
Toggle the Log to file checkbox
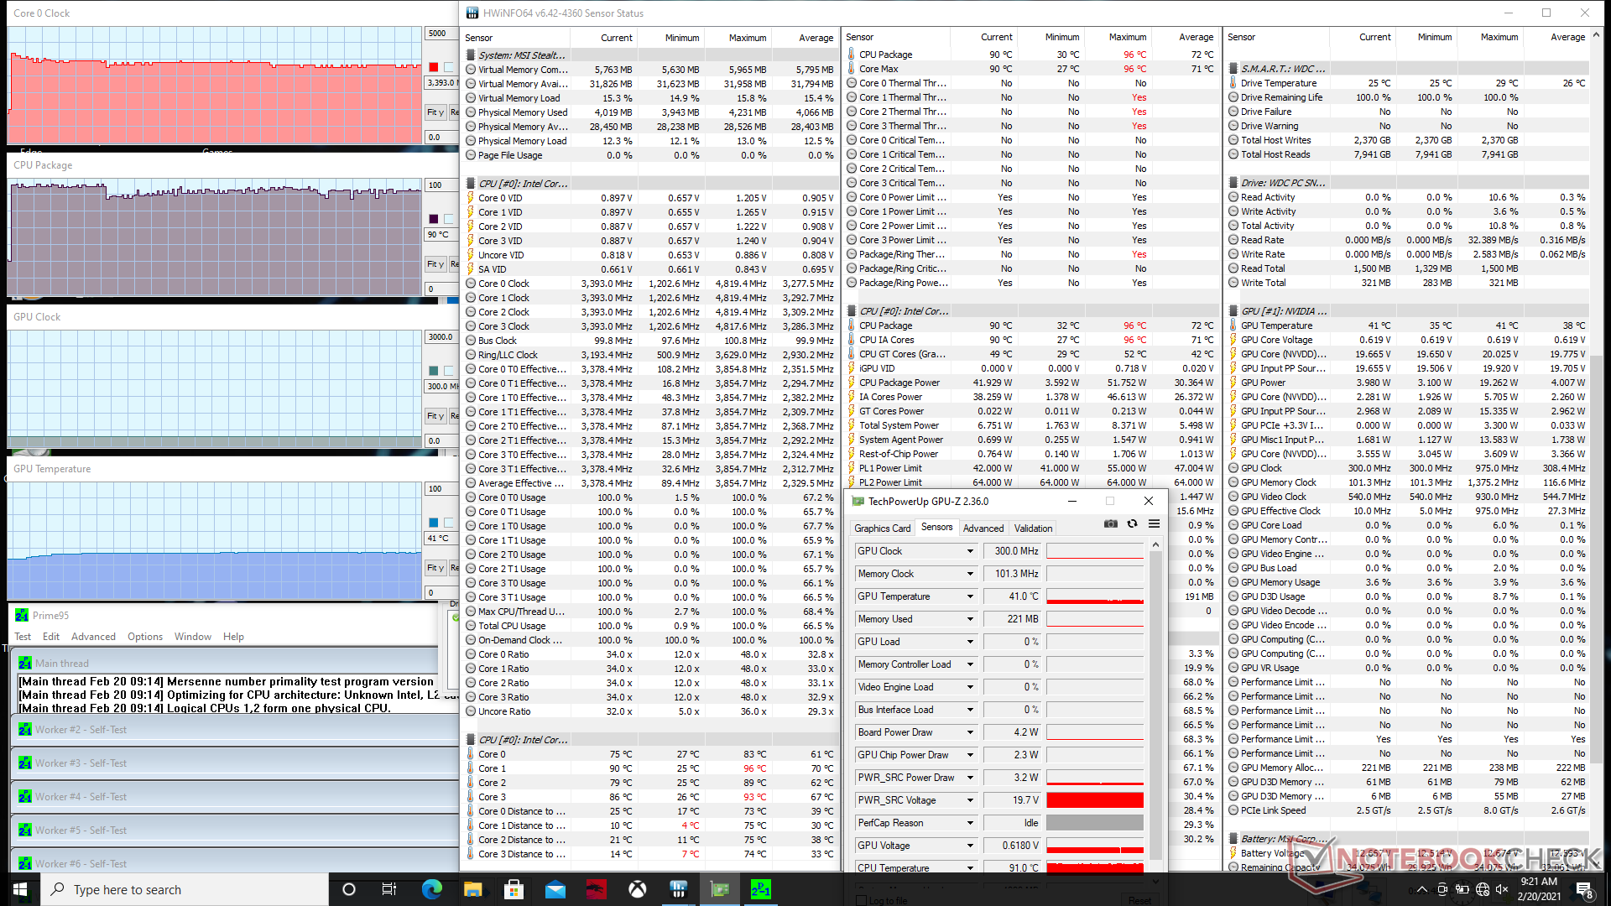click(x=861, y=900)
